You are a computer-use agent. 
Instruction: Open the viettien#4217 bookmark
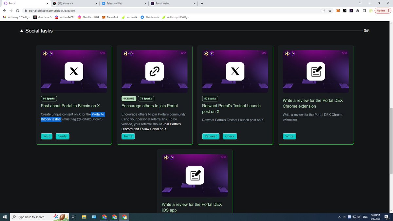pyautogui.click(x=65, y=17)
